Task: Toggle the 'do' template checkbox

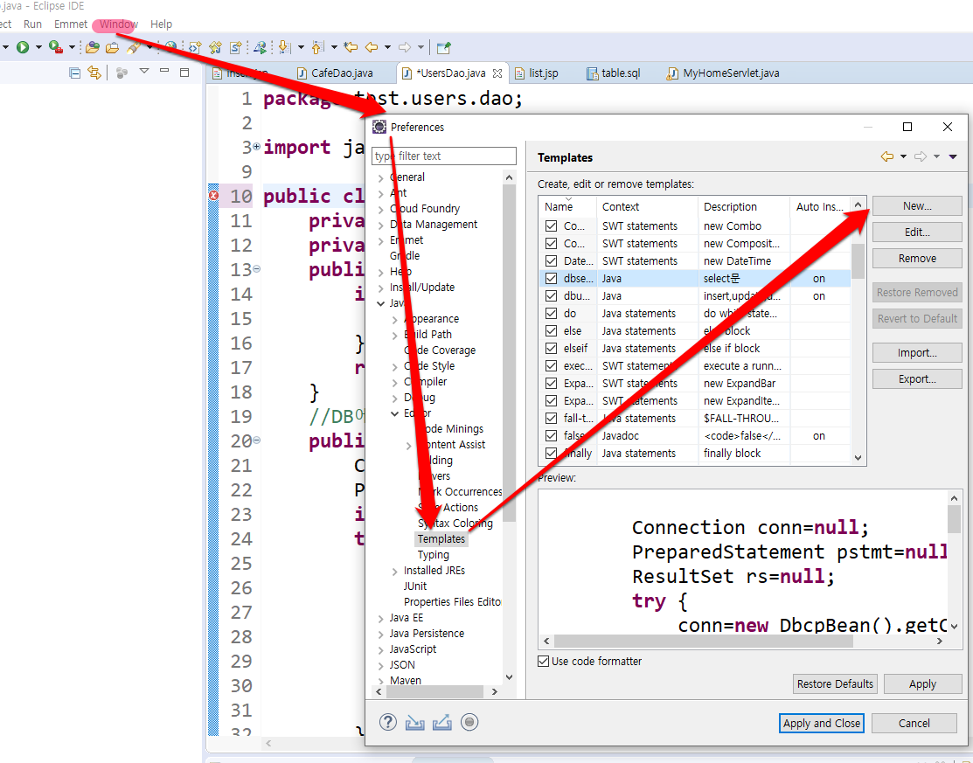Action: click(x=551, y=313)
